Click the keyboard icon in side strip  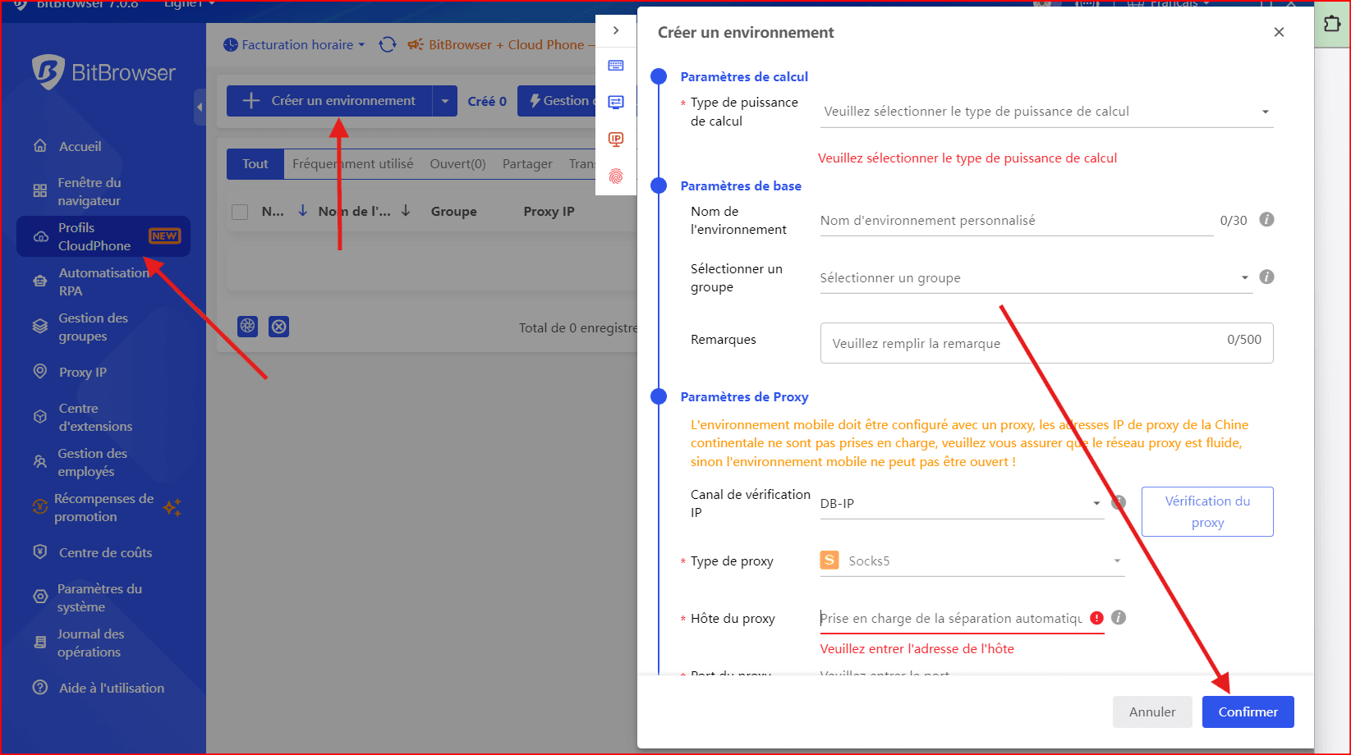coord(616,66)
